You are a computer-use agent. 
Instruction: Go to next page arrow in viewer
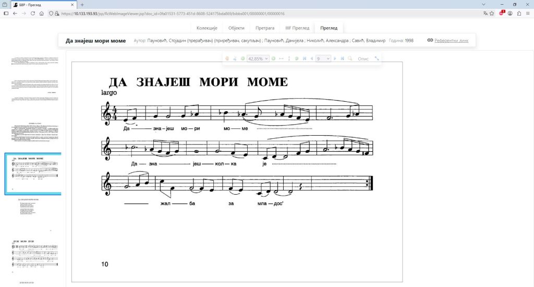click(x=335, y=58)
